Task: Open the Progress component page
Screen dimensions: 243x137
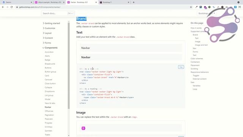Action: 48,123
